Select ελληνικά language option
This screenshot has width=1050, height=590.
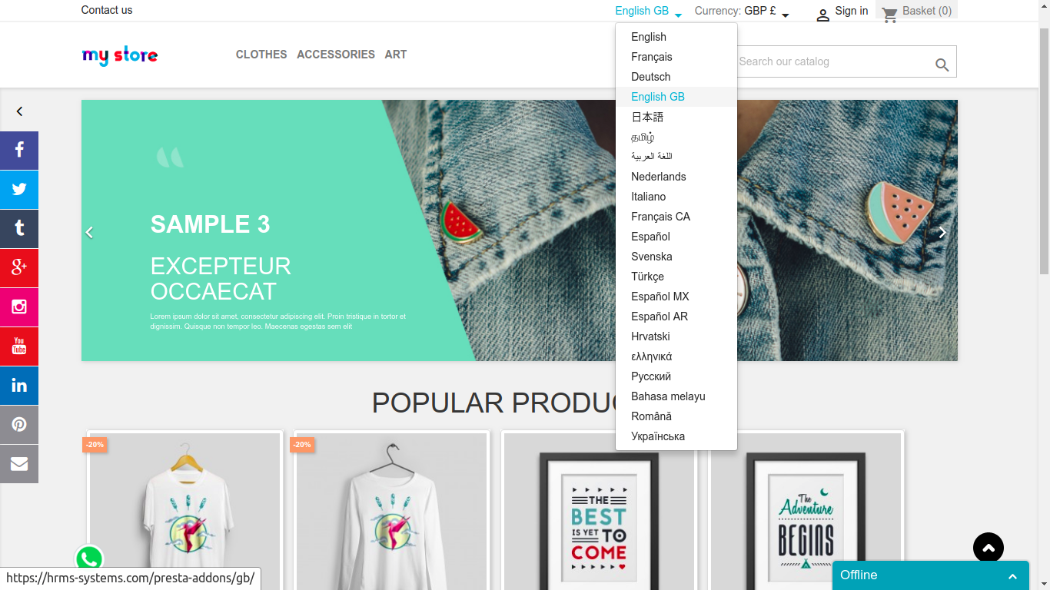tap(676, 356)
